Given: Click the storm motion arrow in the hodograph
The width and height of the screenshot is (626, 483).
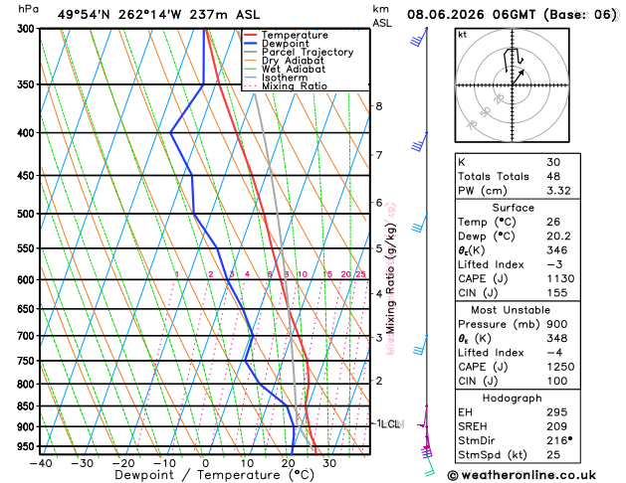Looking at the screenshot, I should tap(519, 77).
